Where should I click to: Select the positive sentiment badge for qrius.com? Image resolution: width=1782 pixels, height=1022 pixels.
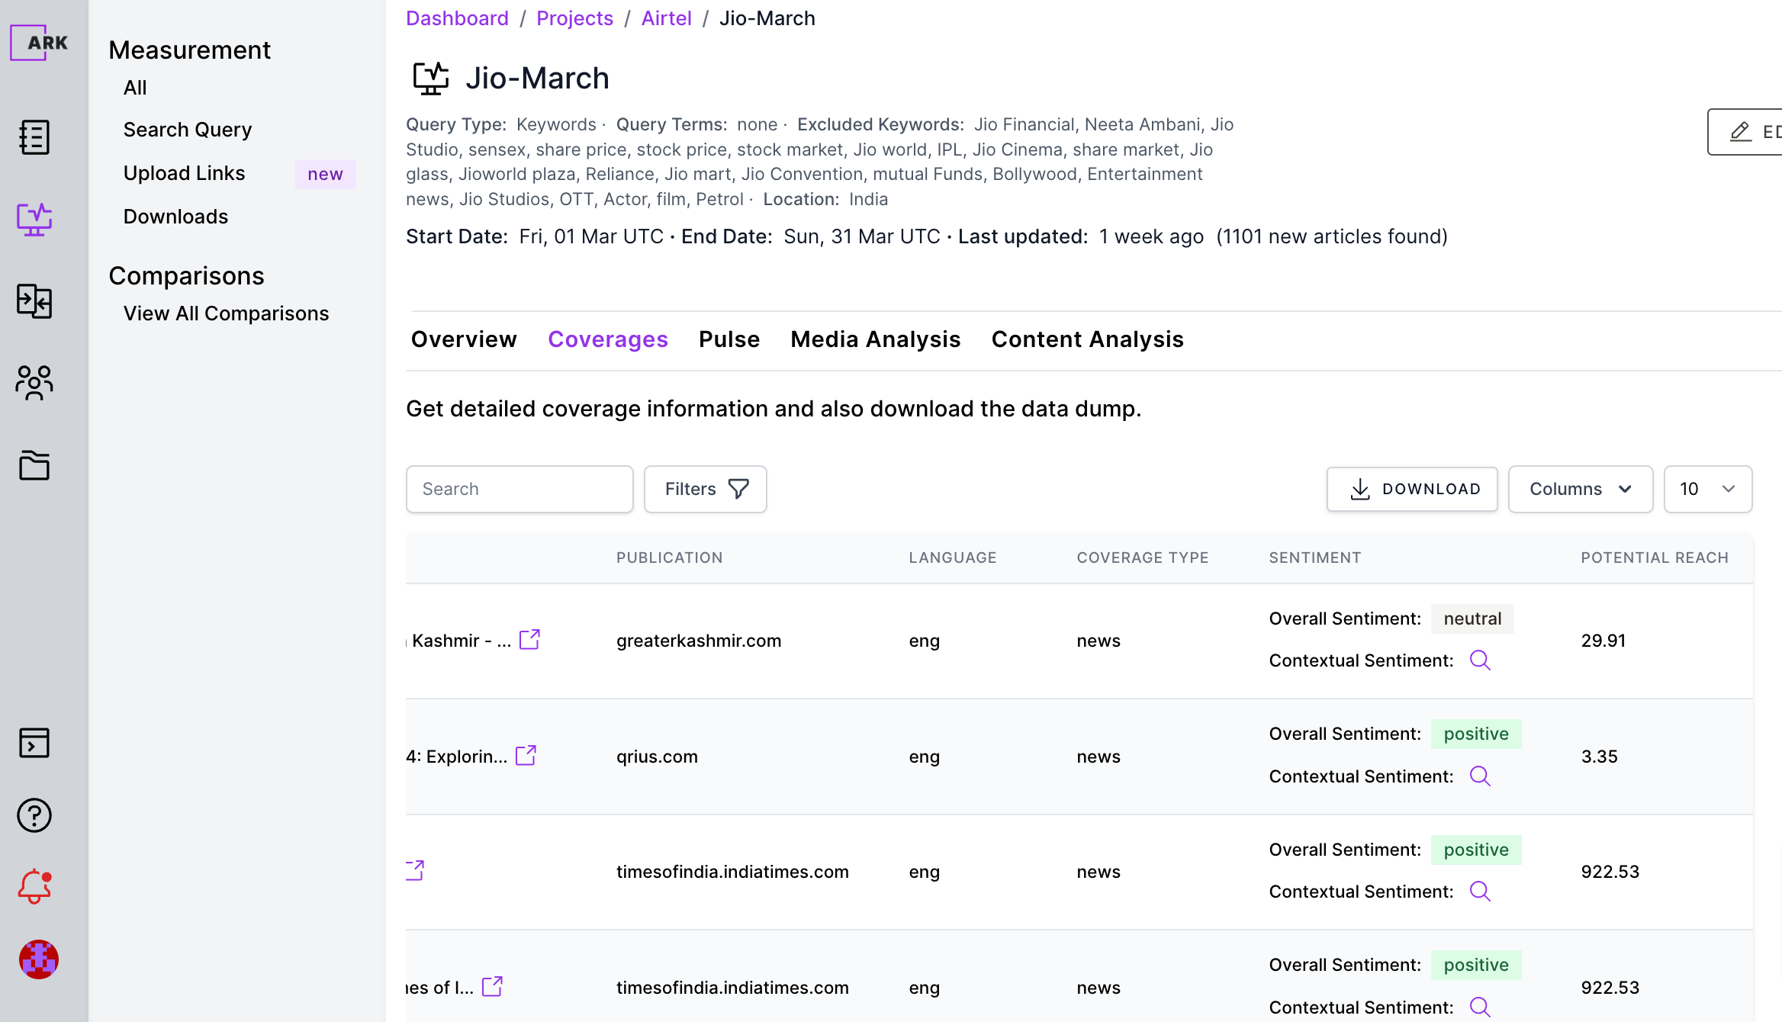(x=1475, y=734)
